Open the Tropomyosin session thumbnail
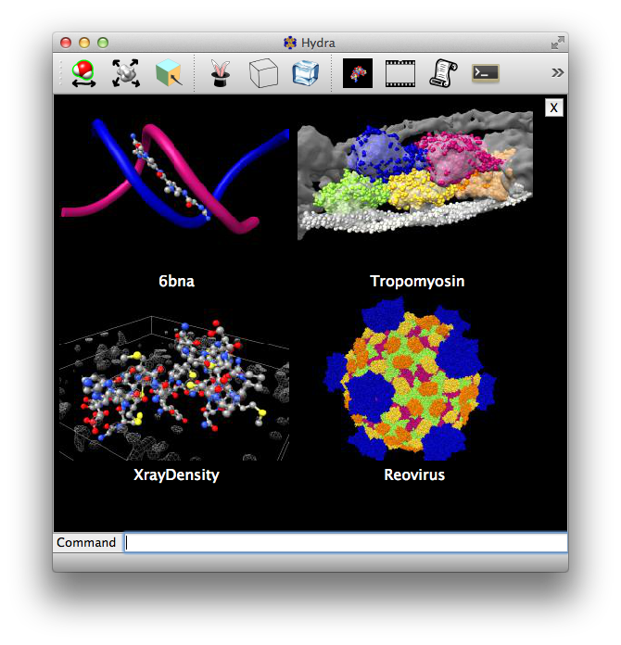The height and width of the screenshot is (645, 621). (x=415, y=176)
